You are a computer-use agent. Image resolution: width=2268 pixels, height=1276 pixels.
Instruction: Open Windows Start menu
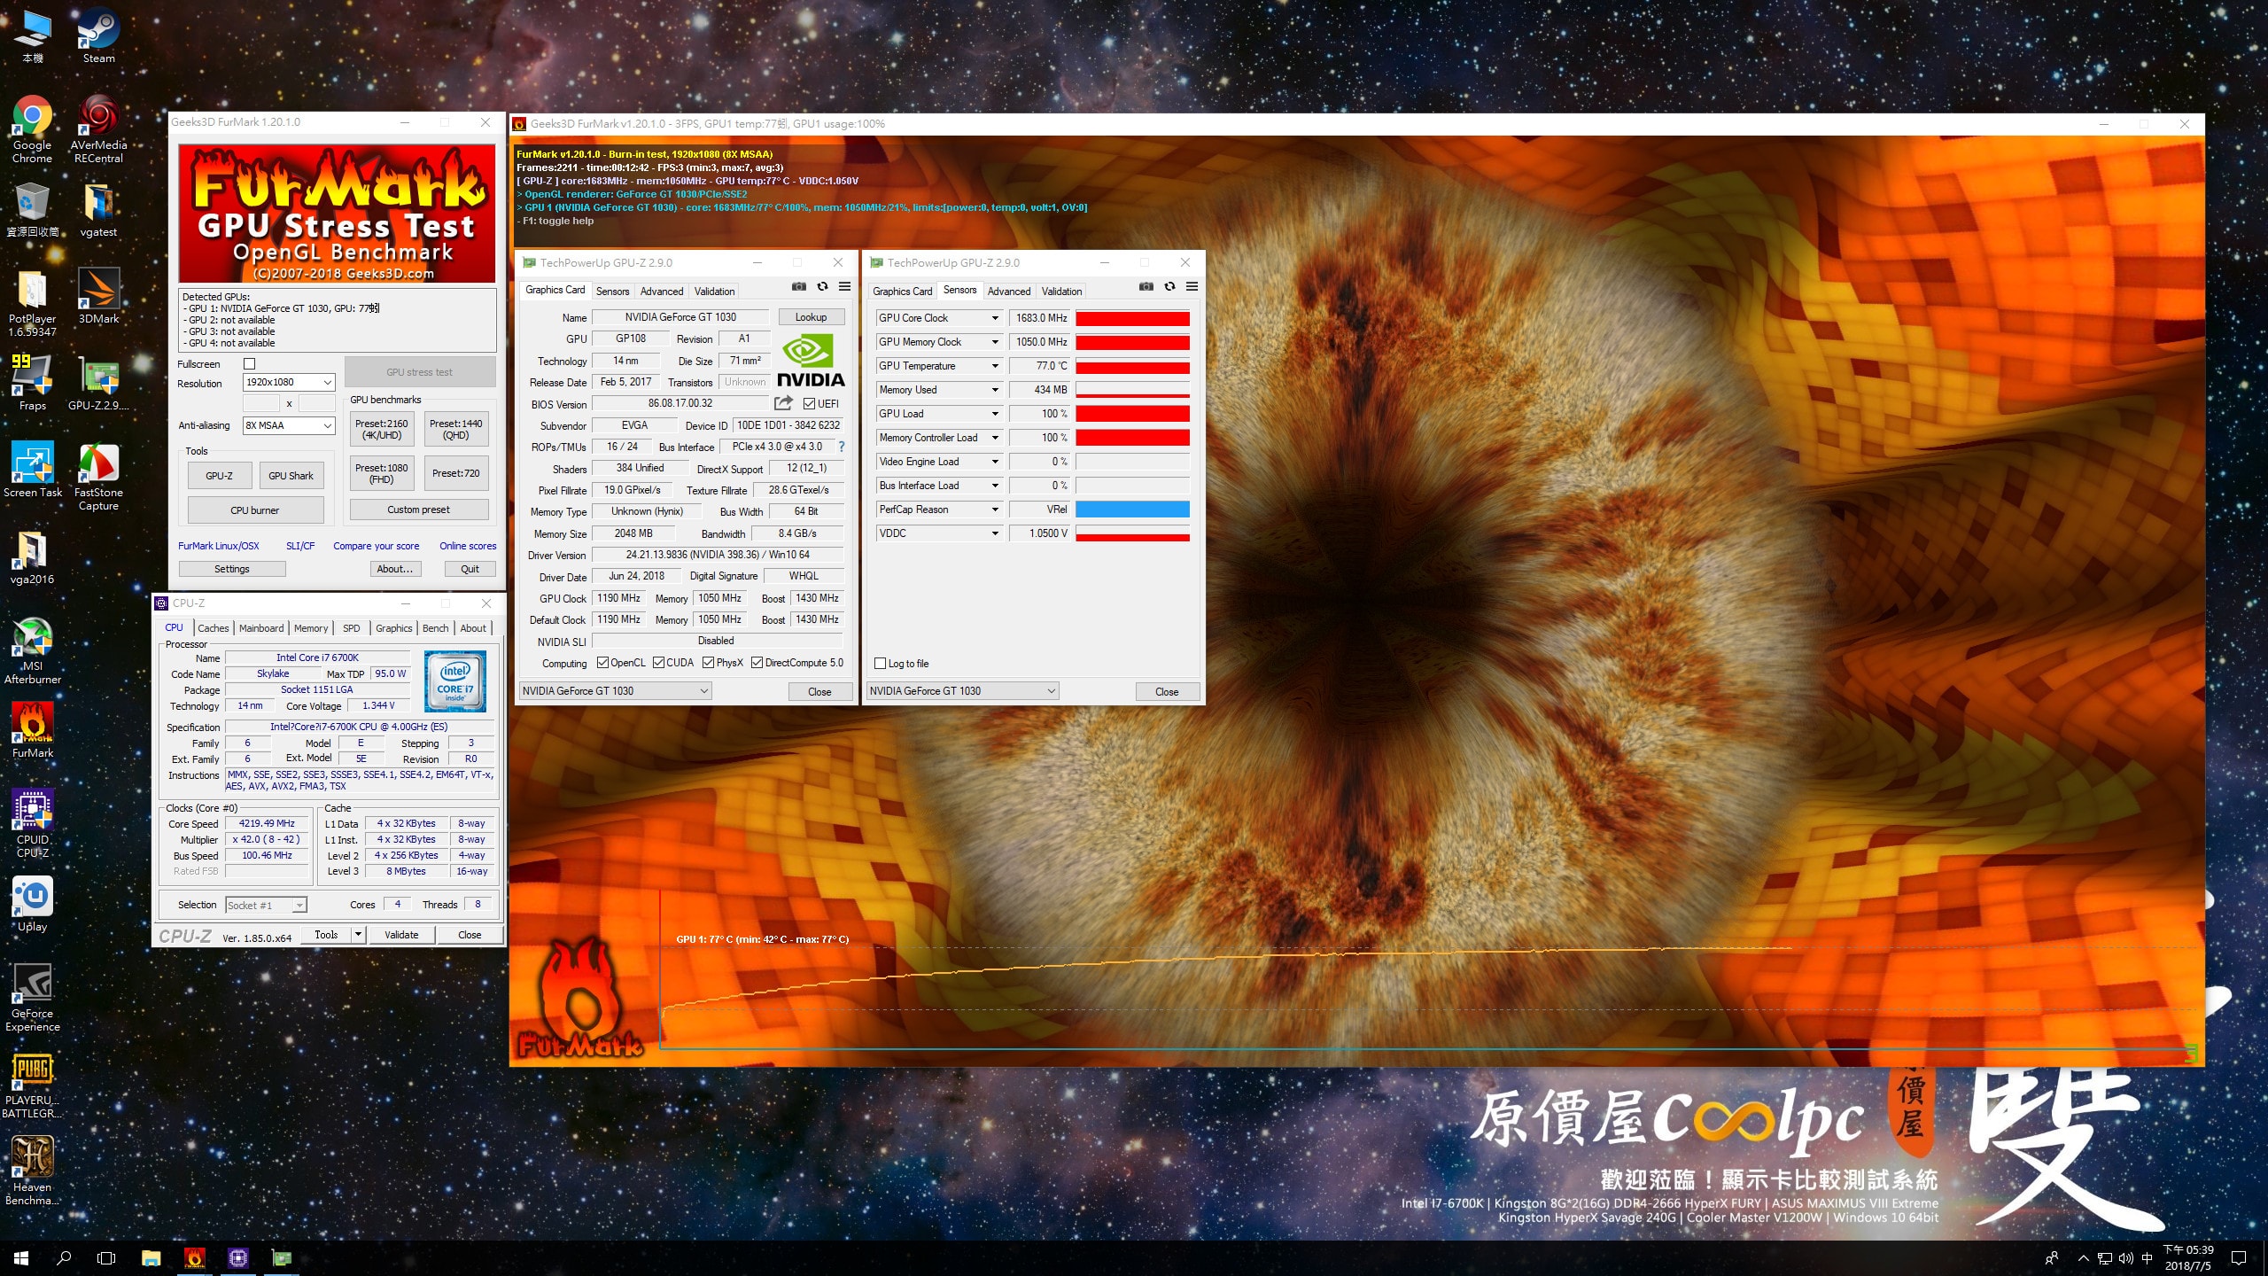tap(21, 1257)
